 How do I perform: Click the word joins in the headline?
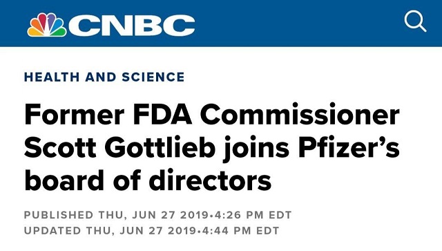[256, 149]
